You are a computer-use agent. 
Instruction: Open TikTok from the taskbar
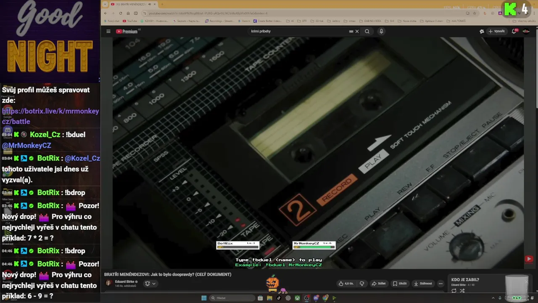(279, 298)
